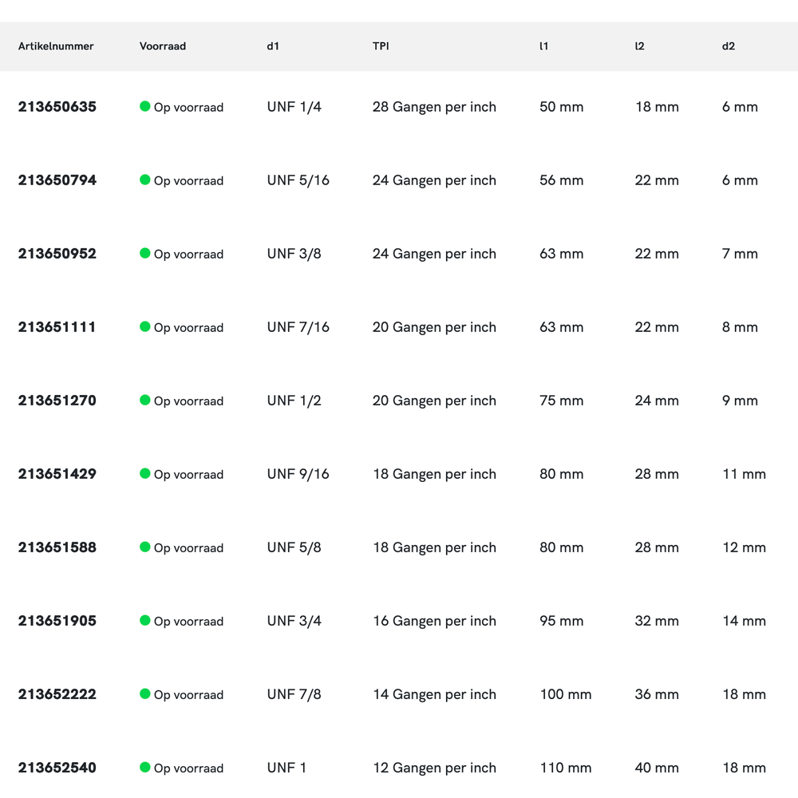Open article number 213650635

pos(57,107)
